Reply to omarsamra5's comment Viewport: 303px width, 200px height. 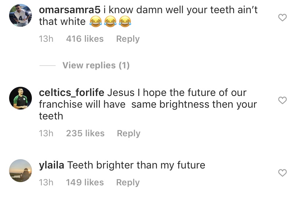click(128, 39)
